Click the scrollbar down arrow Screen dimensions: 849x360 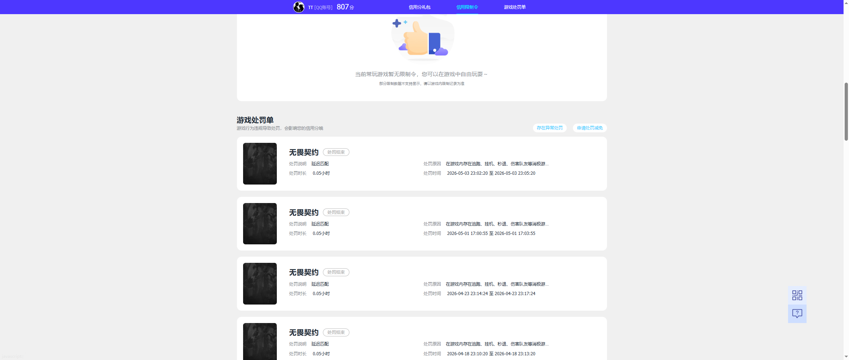point(846,357)
